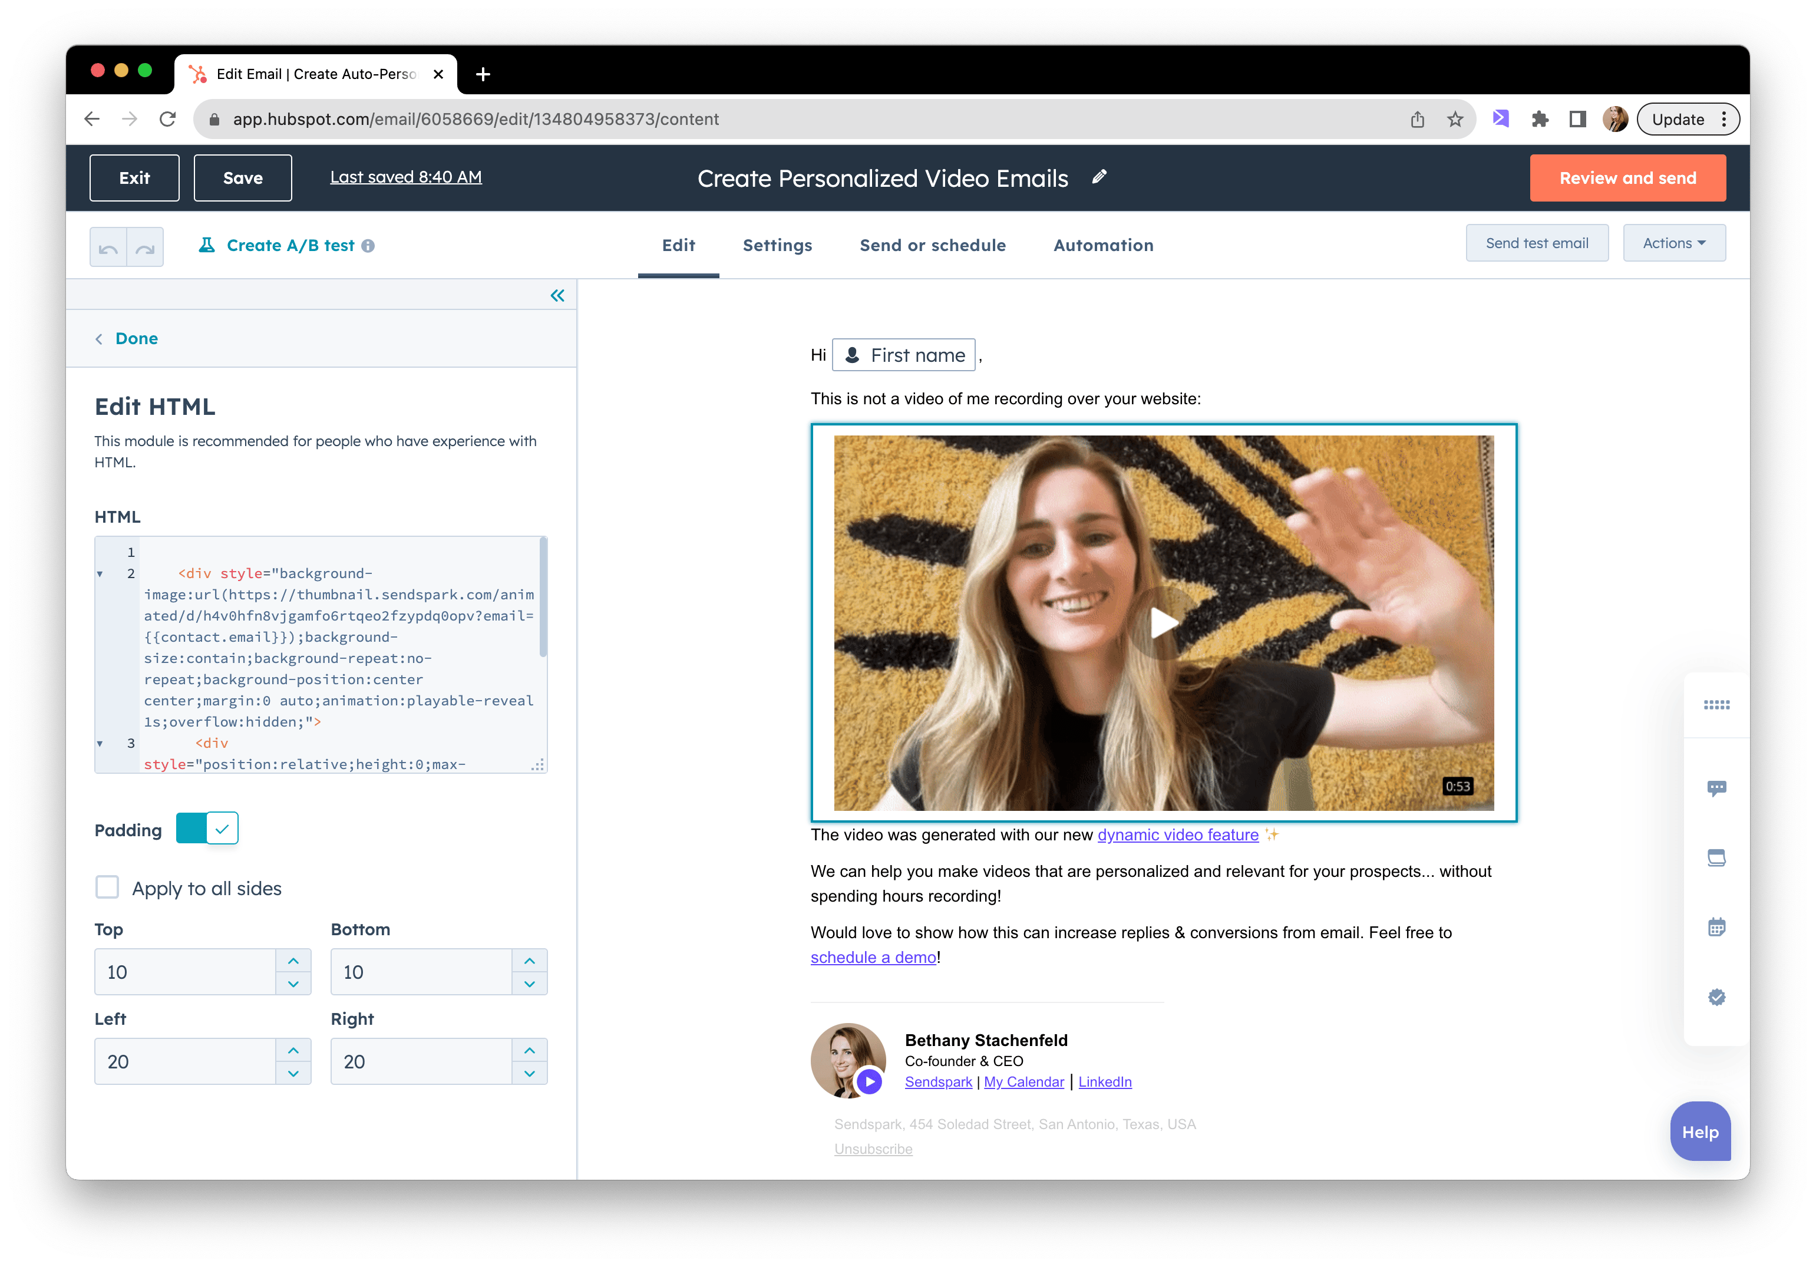Click the purple extension icon in toolbar
Viewport: 1816px width, 1267px height.
pyautogui.click(x=1501, y=118)
